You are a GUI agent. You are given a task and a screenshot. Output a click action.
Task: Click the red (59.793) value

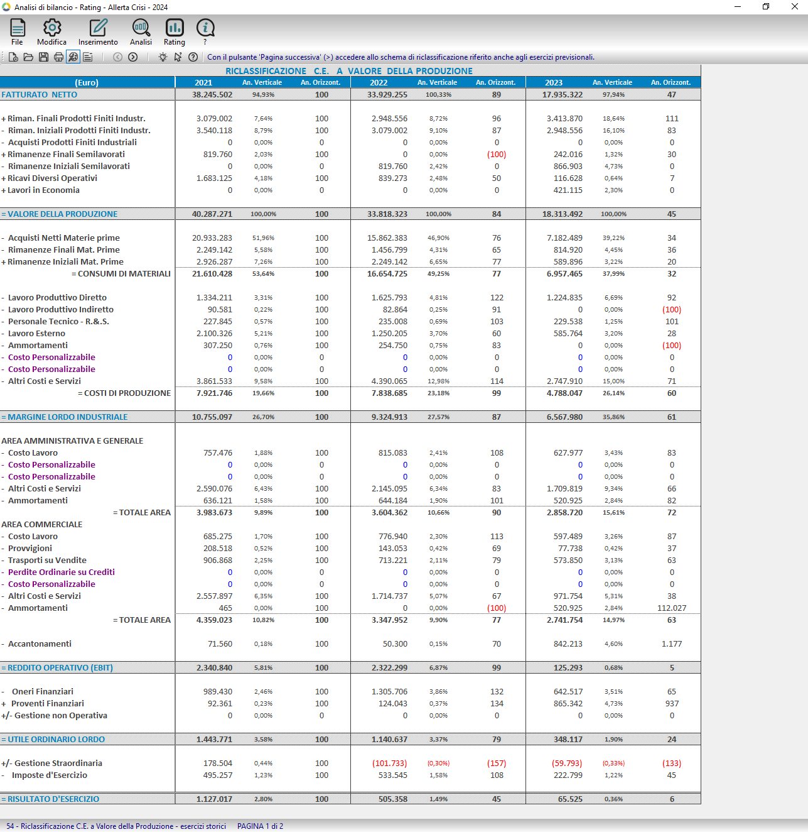(x=567, y=764)
